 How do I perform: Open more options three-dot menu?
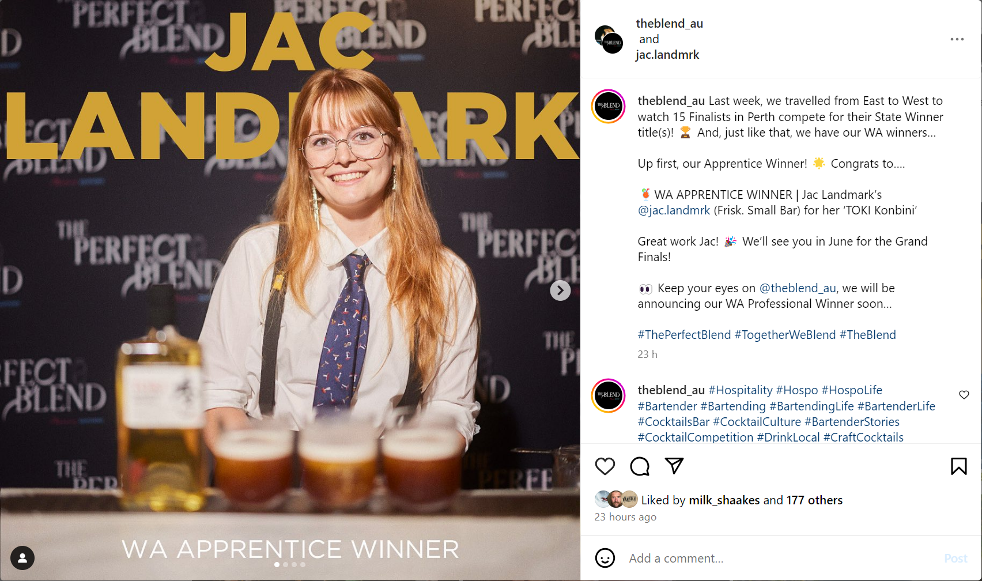coord(957,39)
